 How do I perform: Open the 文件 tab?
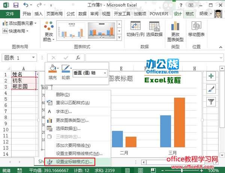[10, 14]
